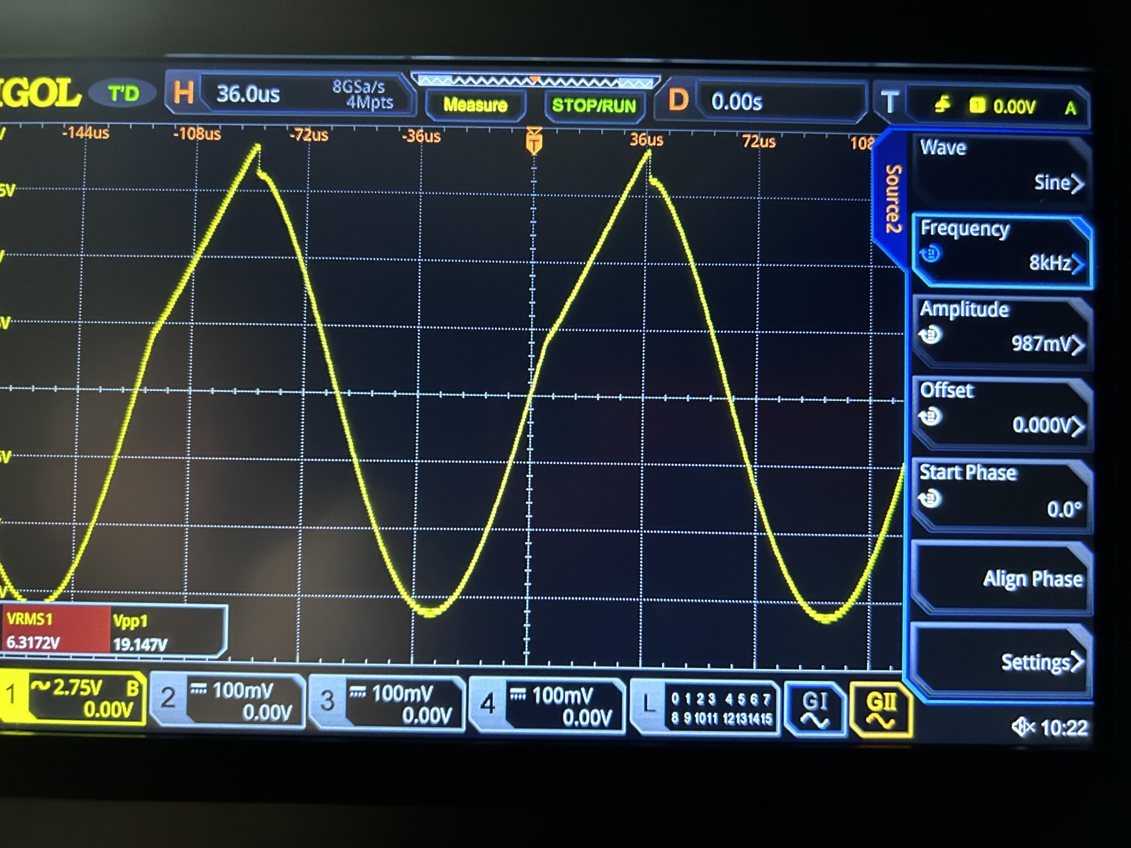
Task: Tap the T'D trigger status badge
Action: click(x=124, y=93)
